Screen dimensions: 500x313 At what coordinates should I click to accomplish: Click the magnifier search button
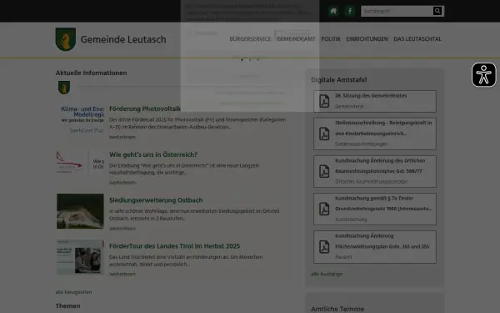pos(437,11)
